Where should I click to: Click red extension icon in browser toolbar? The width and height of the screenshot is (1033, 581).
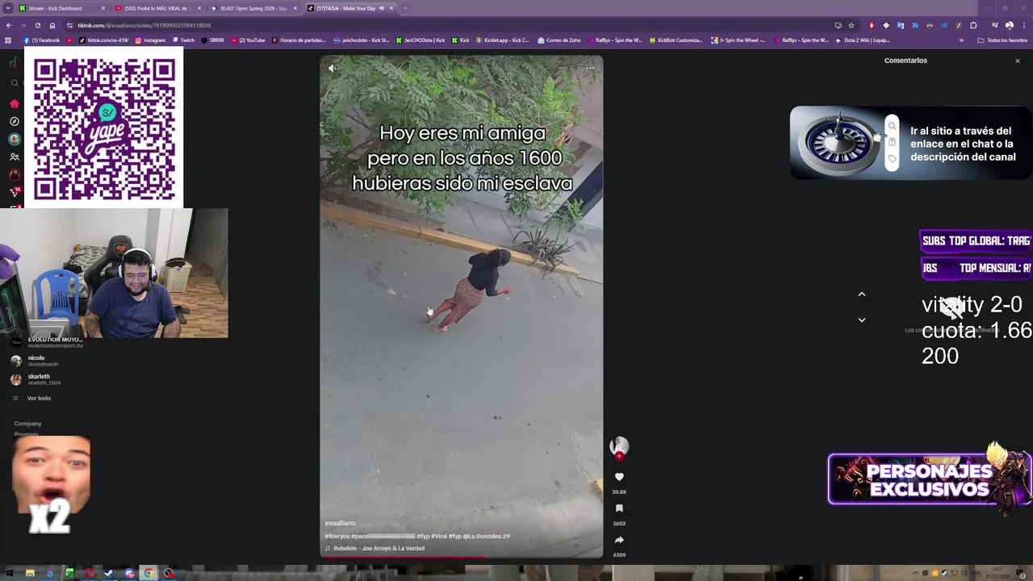871,25
